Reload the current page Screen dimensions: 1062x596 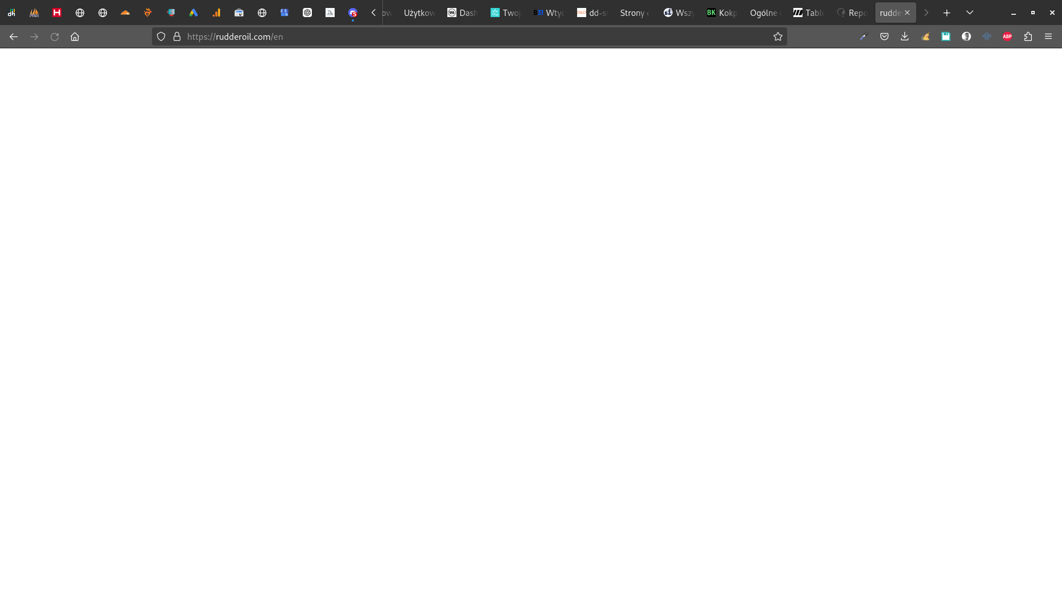point(55,36)
